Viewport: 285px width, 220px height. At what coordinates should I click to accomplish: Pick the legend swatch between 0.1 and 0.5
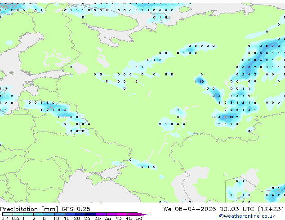tap(8, 214)
